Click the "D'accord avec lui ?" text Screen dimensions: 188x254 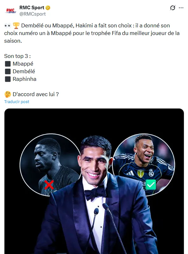click(36, 94)
